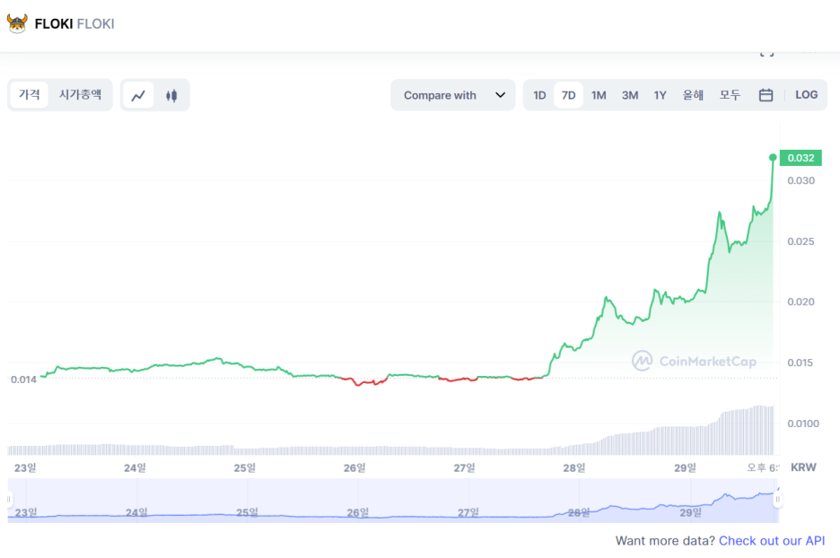Select the 가격 price tab

coord(30,95)
